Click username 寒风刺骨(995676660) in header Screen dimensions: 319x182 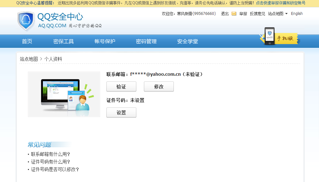[x=196, y=14]
